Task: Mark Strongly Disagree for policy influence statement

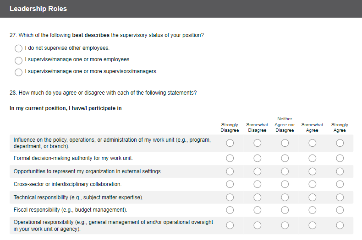Action: 230,143
